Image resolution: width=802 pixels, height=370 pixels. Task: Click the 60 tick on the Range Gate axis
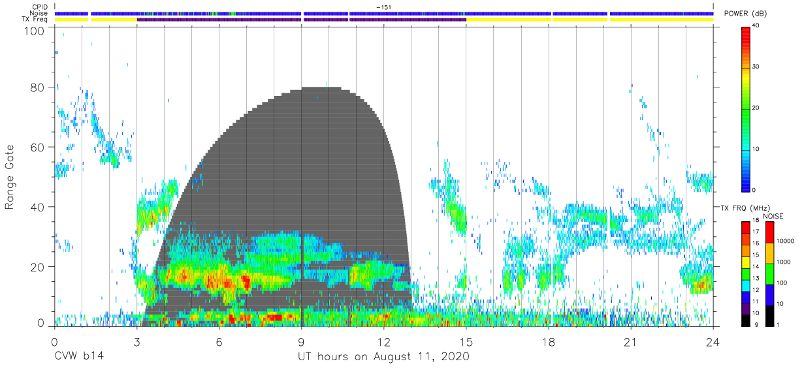click(38, 147)
